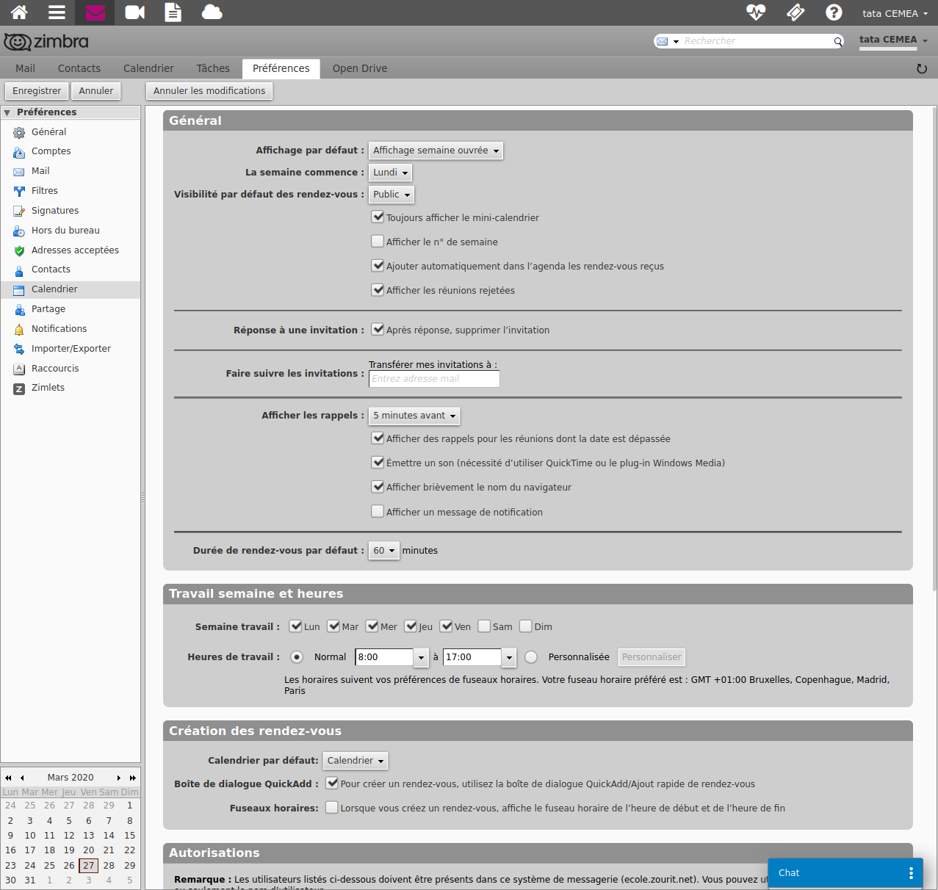This screenshot has width=938, height=890.
Task: Open Général preferences gear icon
Action: click(19, 133)
